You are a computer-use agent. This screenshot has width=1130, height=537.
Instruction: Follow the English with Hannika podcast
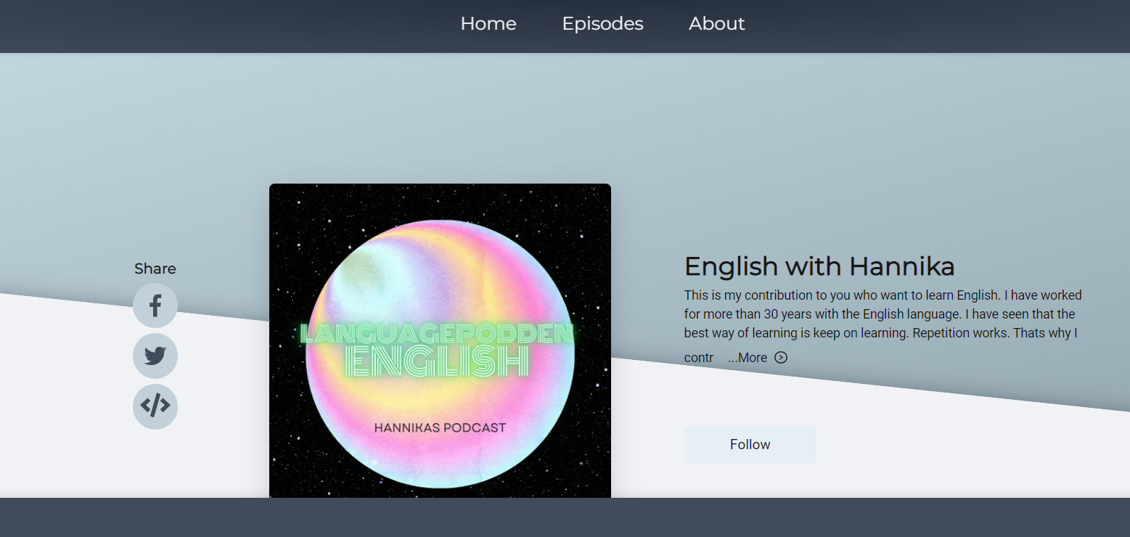point(750,445)
